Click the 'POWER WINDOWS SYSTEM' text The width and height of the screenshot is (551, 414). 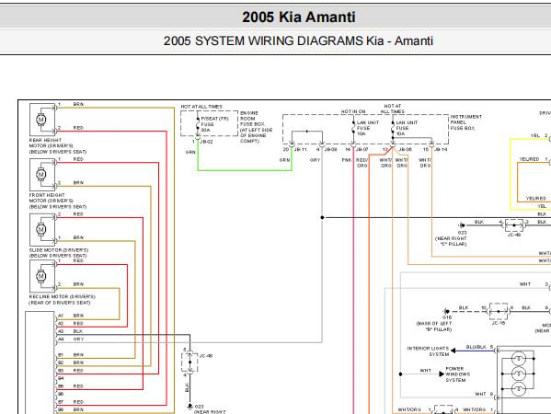coord(457,374)
